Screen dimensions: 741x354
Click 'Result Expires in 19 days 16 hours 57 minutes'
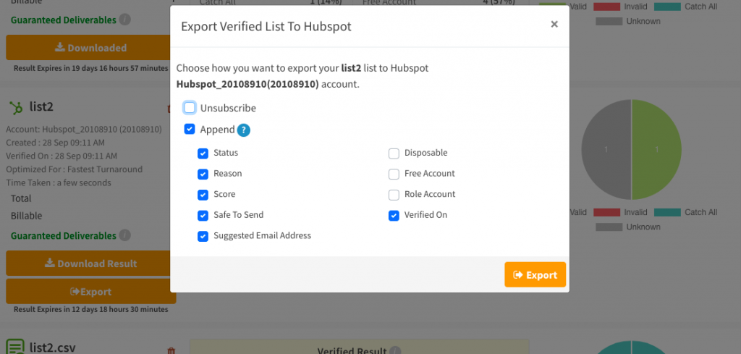90,68
